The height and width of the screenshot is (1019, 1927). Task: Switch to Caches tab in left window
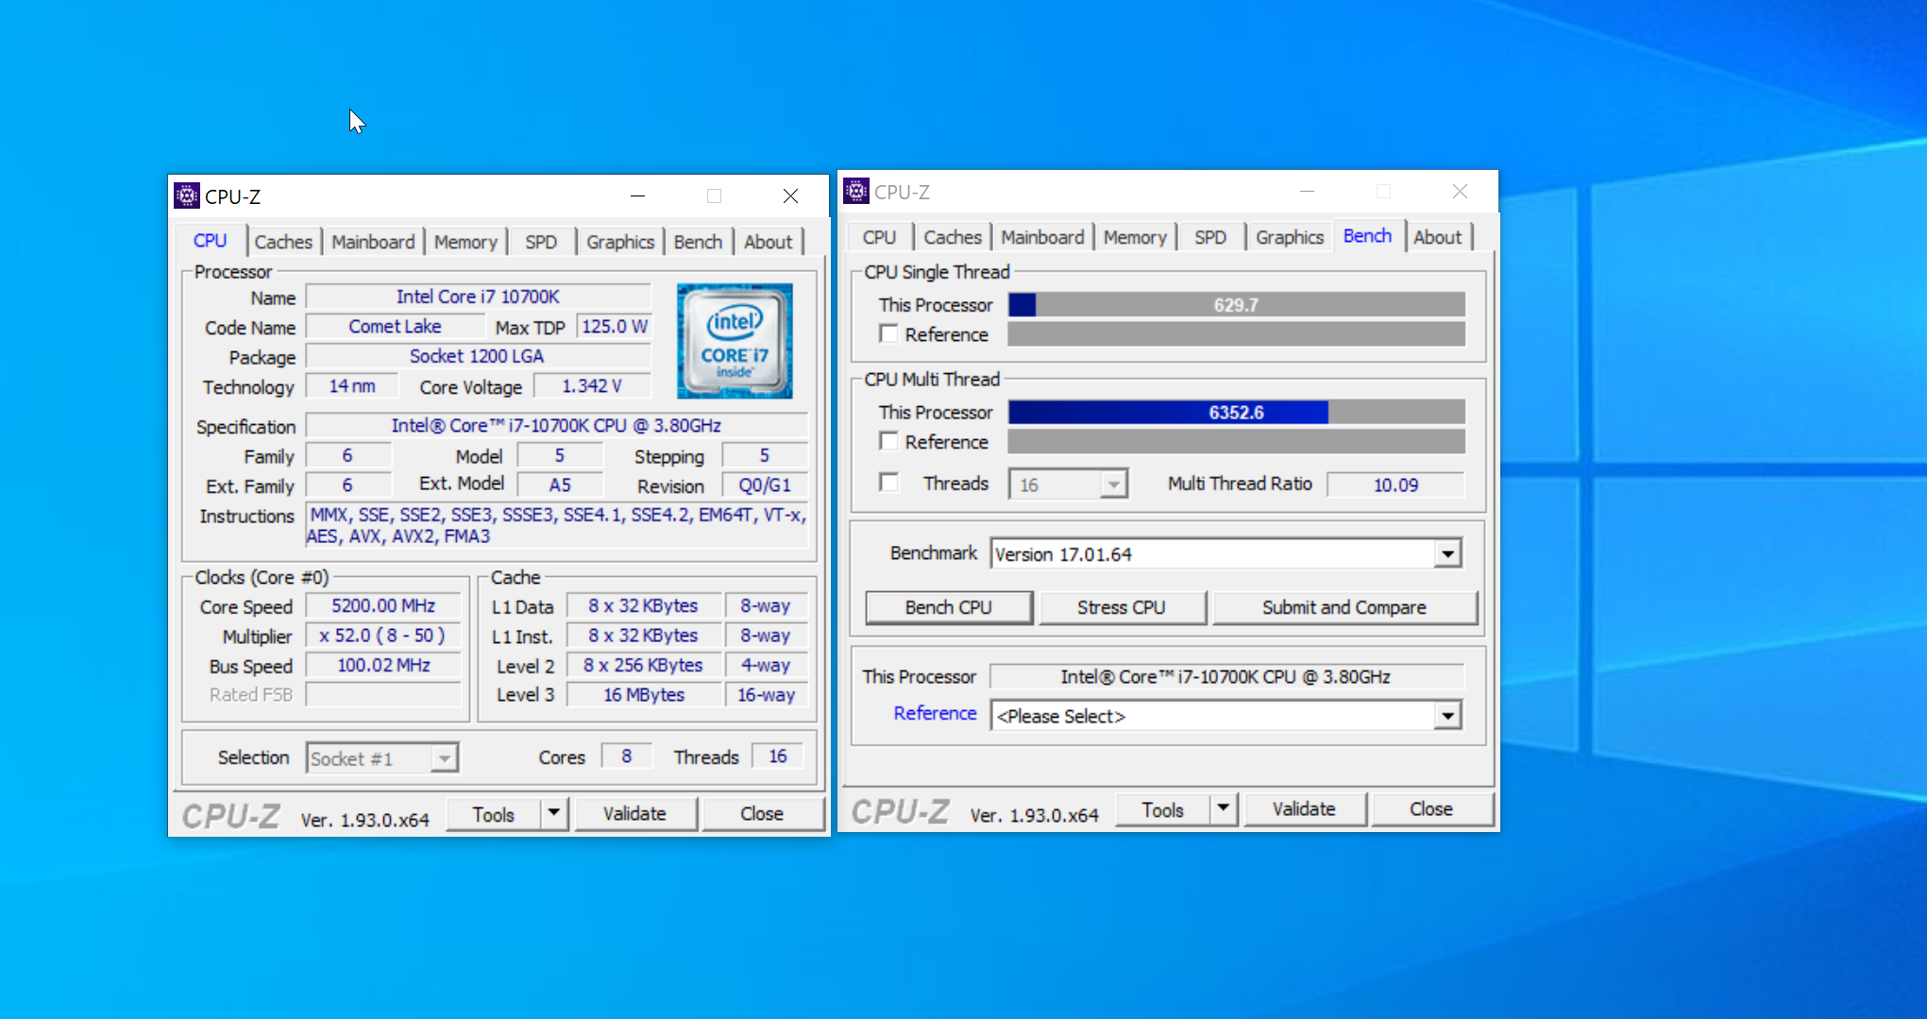282,242
